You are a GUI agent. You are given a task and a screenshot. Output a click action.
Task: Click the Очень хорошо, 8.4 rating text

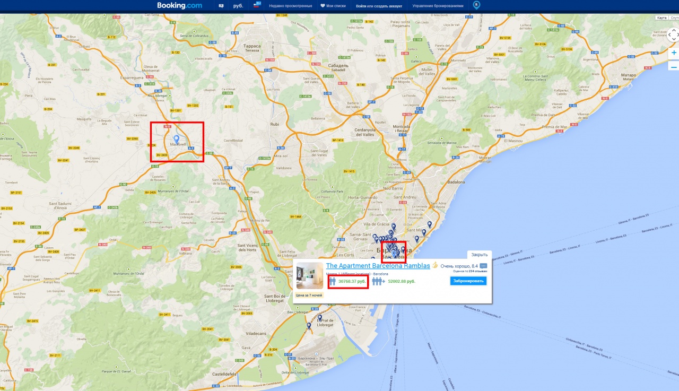459,266
